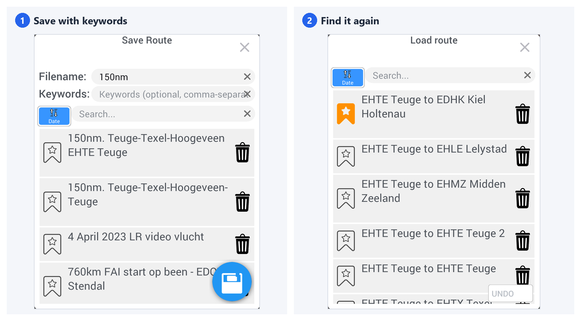Focus the Keywords input field

click(x=173, y=94)
